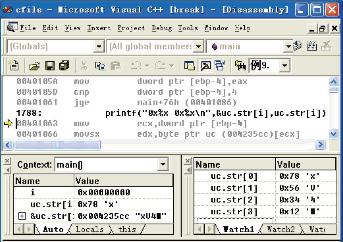Open the Redo history dropdown arrow

pos(172,65)
